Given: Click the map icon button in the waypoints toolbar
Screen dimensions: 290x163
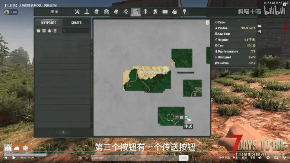Looking at the screenshot, I should coord(44,31).
